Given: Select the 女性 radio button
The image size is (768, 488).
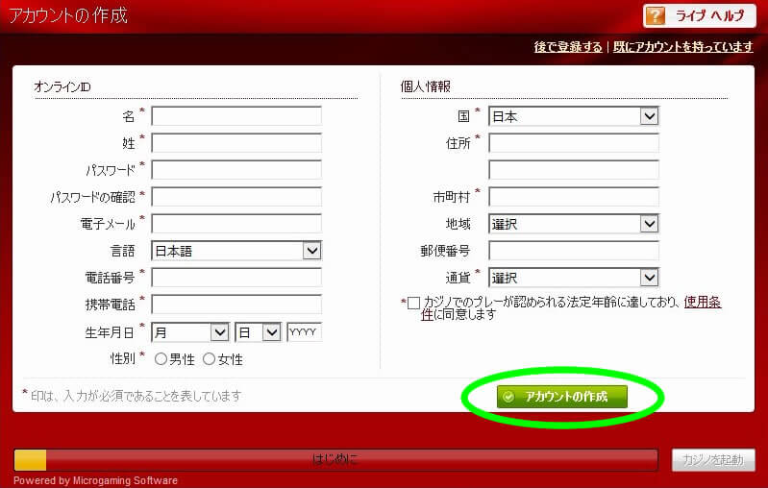Looking at the screenshot, I should 209,359.
